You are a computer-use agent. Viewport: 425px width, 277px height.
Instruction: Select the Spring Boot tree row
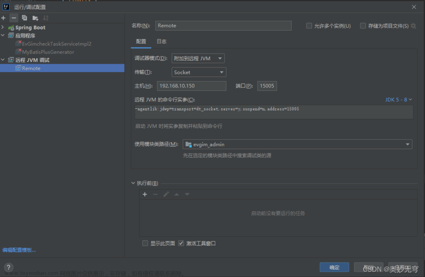[62, 27]
